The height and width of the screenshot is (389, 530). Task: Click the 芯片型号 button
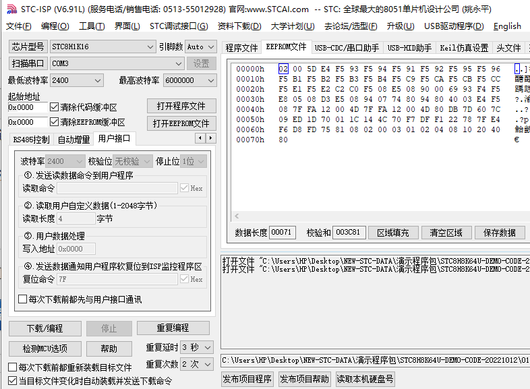click(x=28, y=47)
